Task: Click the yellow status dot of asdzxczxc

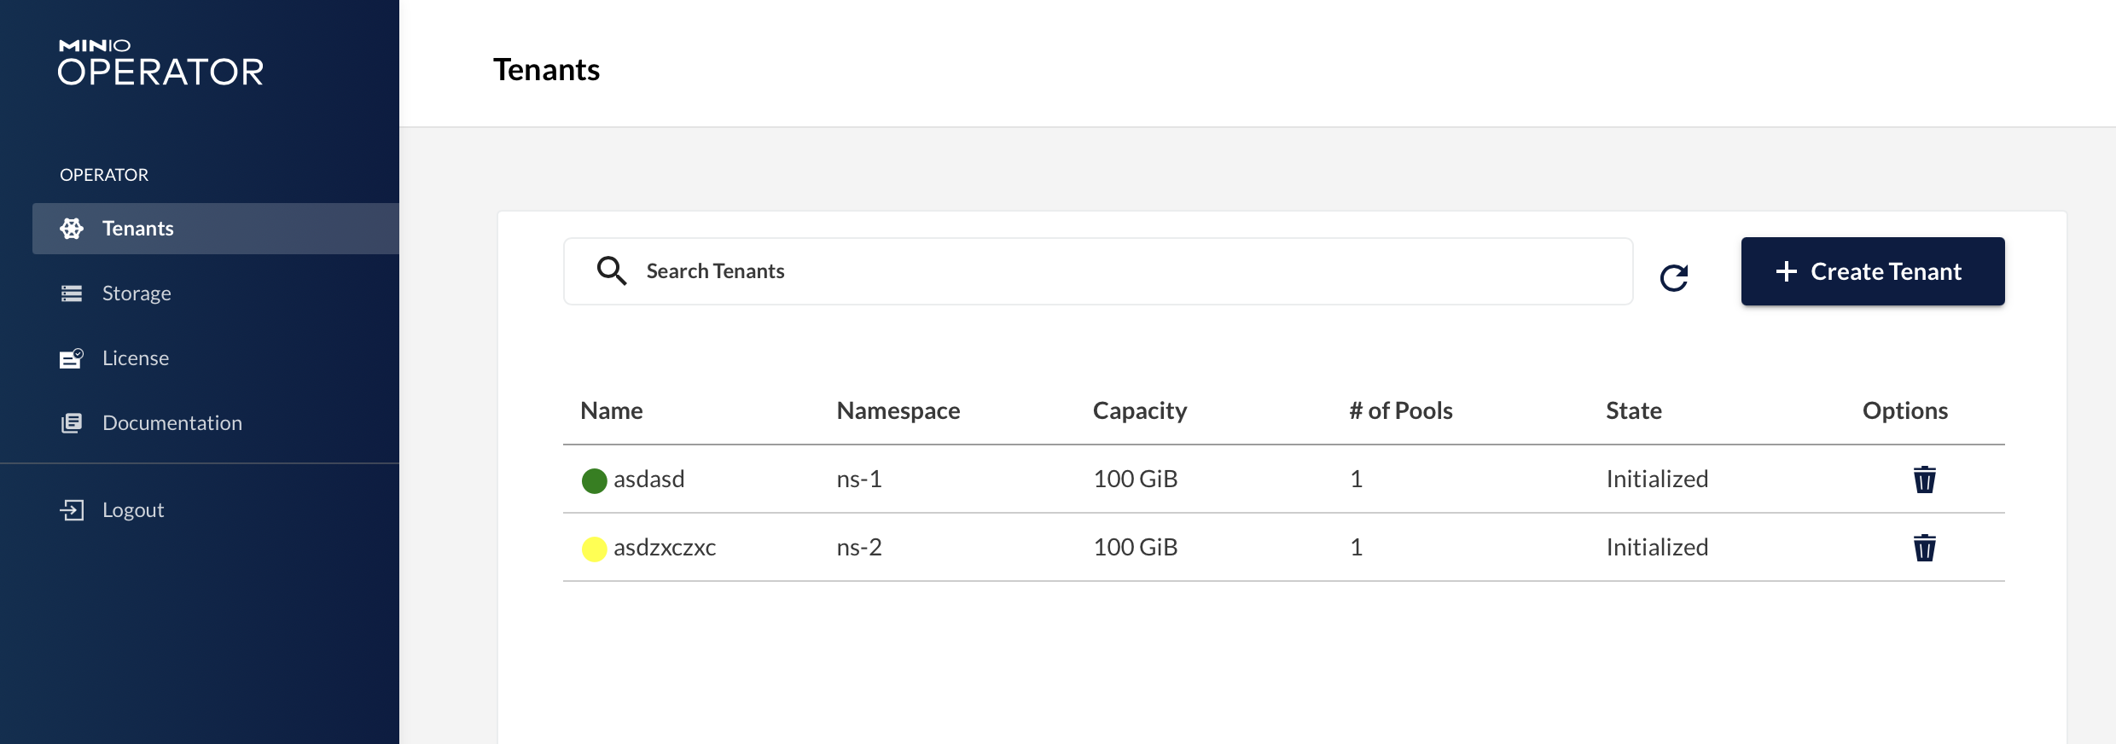Action: (x=594, y=549)
